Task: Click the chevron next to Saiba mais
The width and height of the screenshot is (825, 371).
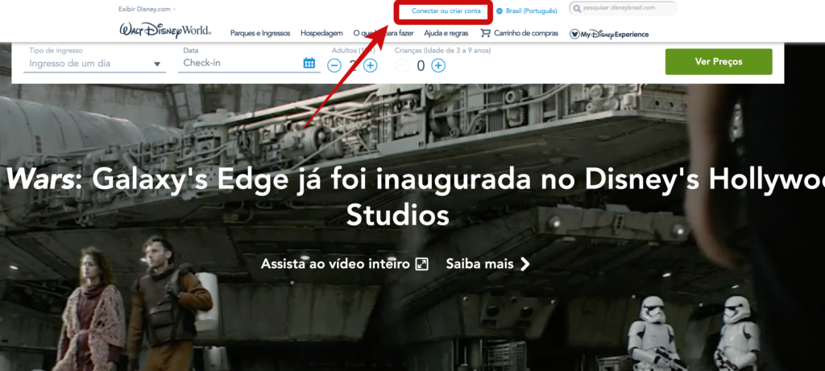Action: click(524, 264)
